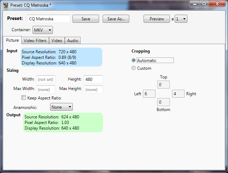Click the Right crop field showing 4
228x173 pixels.
tap(178, 94)
